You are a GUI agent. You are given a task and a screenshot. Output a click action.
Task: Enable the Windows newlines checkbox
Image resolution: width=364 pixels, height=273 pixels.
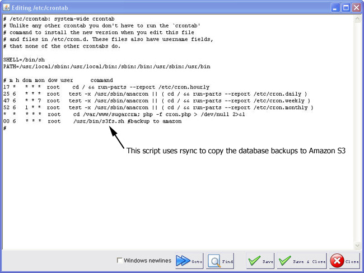coord(119,260)
